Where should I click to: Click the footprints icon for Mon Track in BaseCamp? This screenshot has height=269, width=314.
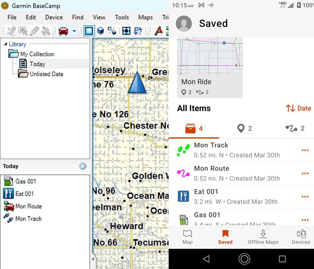[9, 218]
